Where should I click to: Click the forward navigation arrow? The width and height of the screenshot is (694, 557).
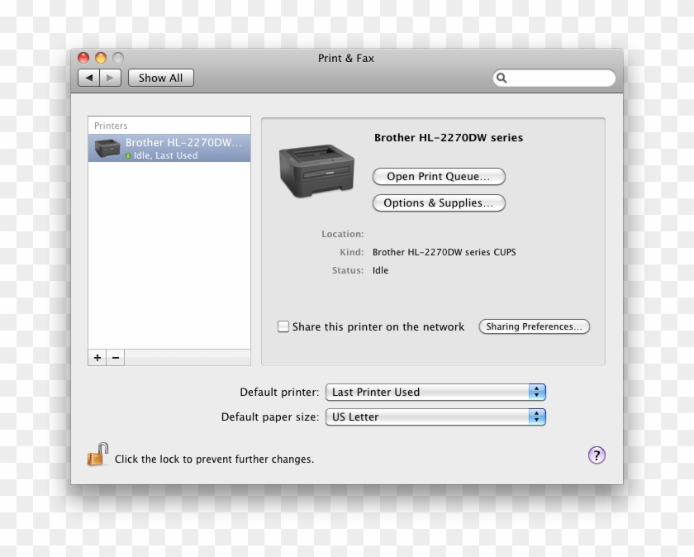tap(110, 77)
